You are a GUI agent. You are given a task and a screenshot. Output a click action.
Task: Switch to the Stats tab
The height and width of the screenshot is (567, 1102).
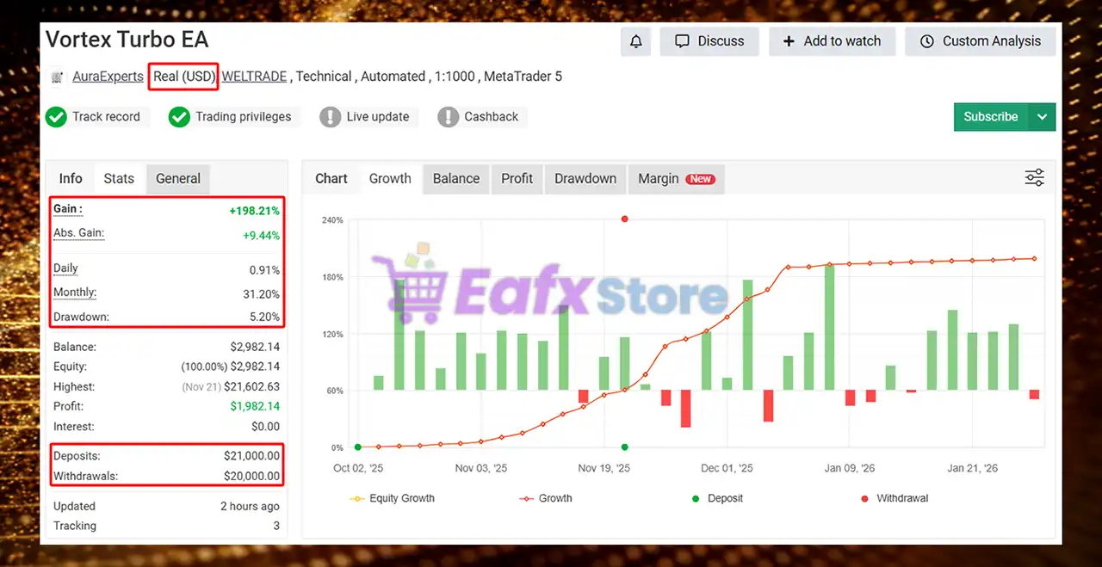pos(119,178)
